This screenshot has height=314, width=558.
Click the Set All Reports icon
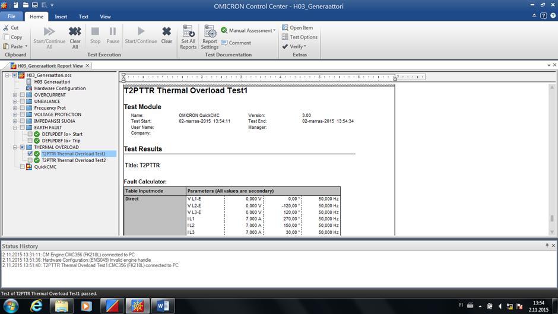tap(188, 31)
